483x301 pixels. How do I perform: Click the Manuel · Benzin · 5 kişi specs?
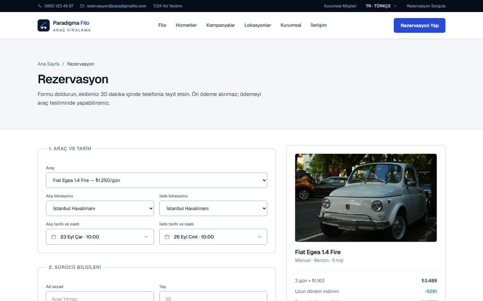319,260
